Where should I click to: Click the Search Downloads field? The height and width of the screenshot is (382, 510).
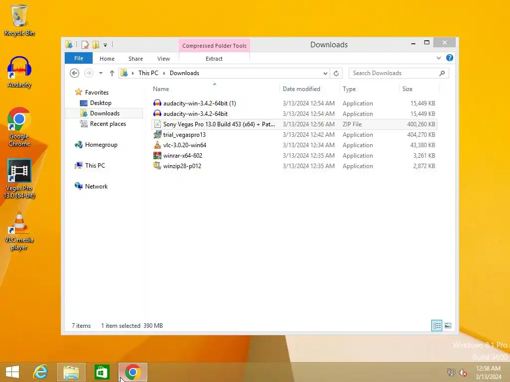[398, 73]
